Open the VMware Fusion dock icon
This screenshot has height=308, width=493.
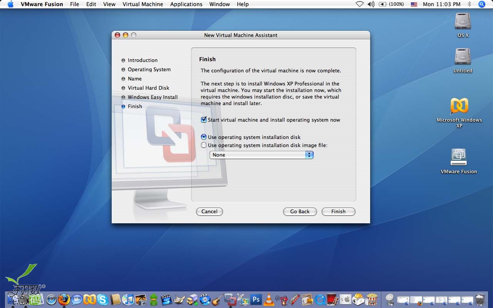point(230,299)
